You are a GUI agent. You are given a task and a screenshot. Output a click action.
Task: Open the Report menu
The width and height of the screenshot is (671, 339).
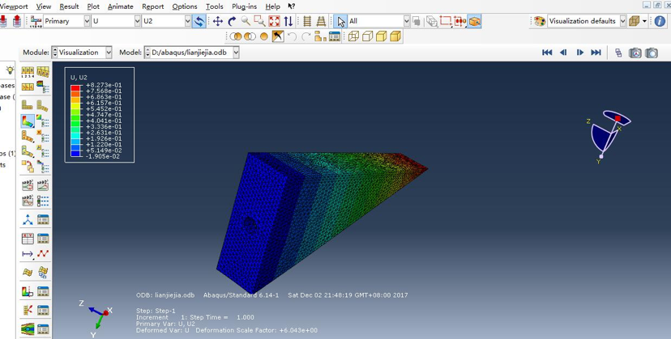153,6
